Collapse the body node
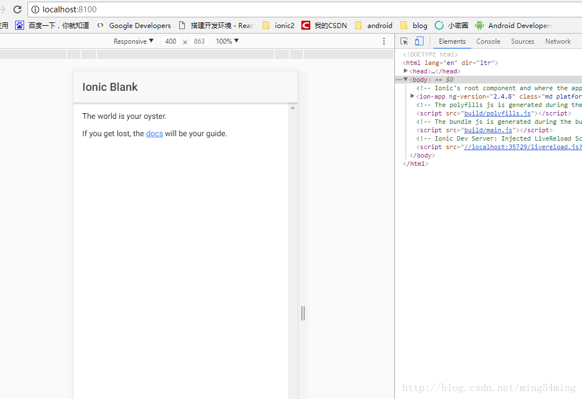 pyautogui.click(x=406, y=80)
